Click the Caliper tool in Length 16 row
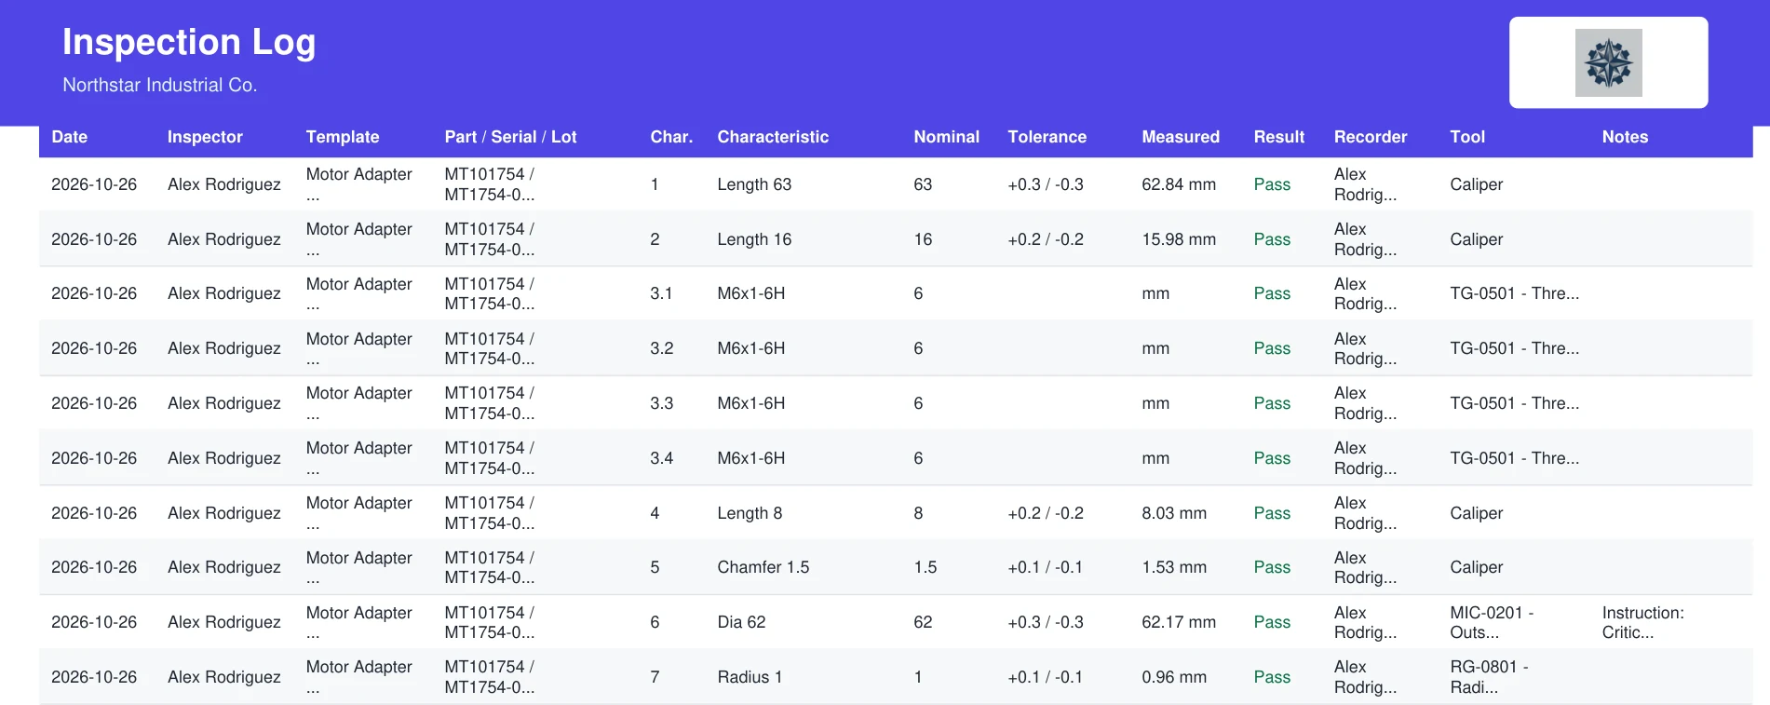1770x705 pixels. [x=1476, y=239]
